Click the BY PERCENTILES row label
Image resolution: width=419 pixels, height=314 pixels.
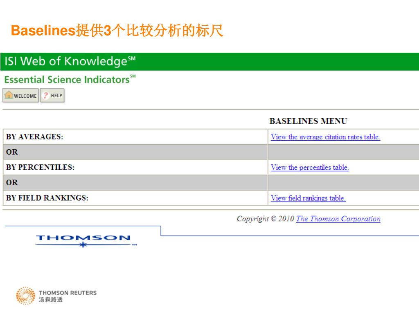click(40, 168)
